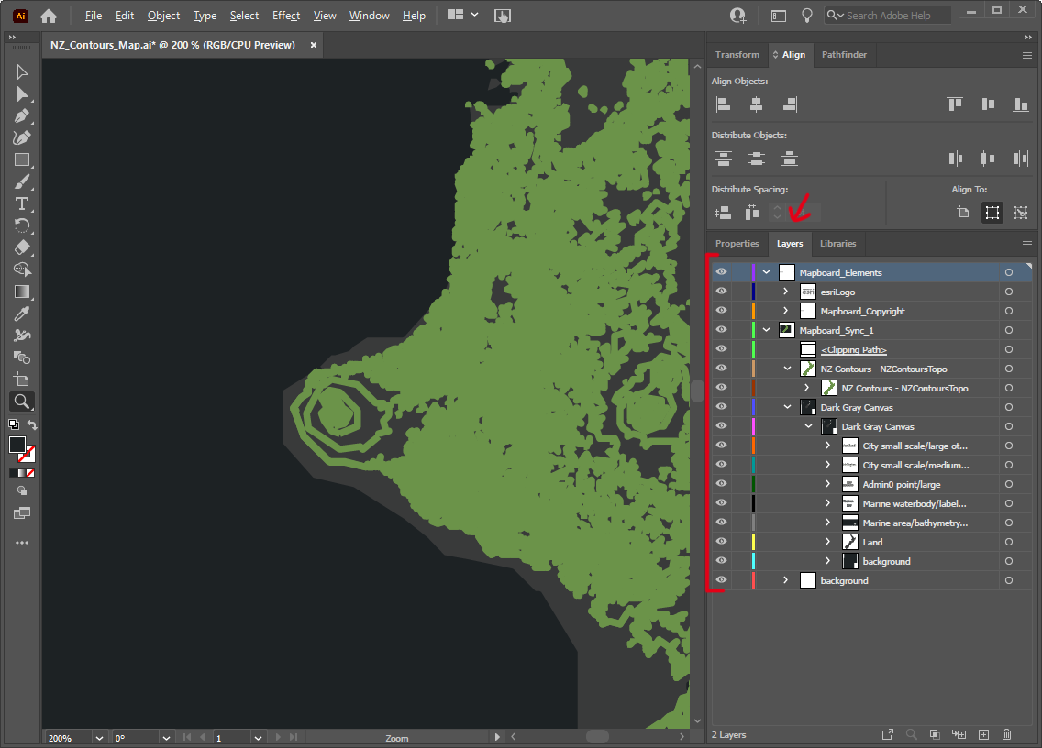
Task: Select the Pen tool
Action: coord(22,116)
